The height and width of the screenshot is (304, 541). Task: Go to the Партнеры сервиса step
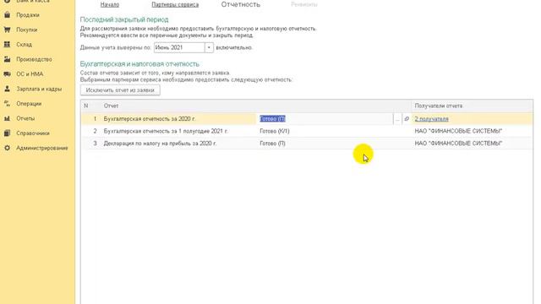[175, 4]
